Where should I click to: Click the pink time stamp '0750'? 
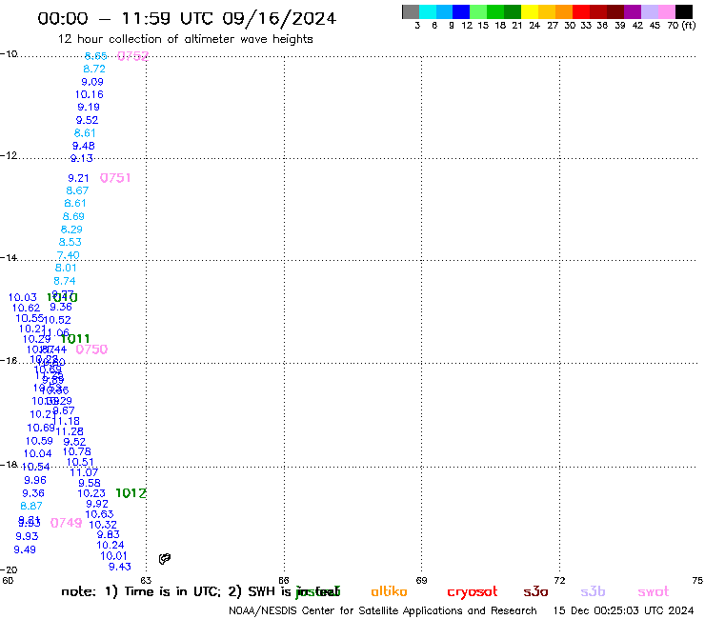pyautogui.click(x=91, y=349)
